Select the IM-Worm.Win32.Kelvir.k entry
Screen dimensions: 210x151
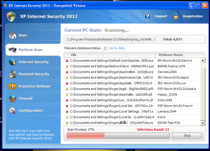[175, 61]
